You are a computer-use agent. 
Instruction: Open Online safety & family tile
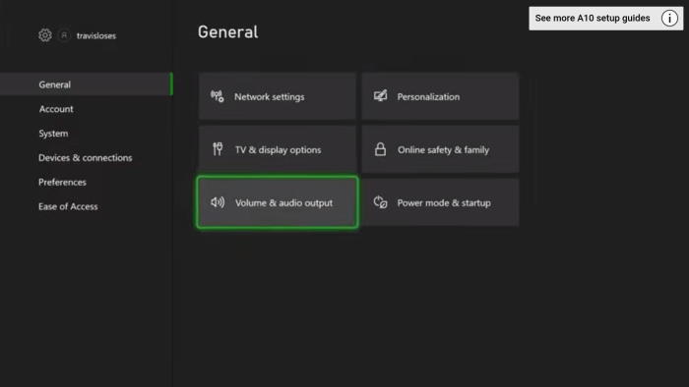coord(440,149)
